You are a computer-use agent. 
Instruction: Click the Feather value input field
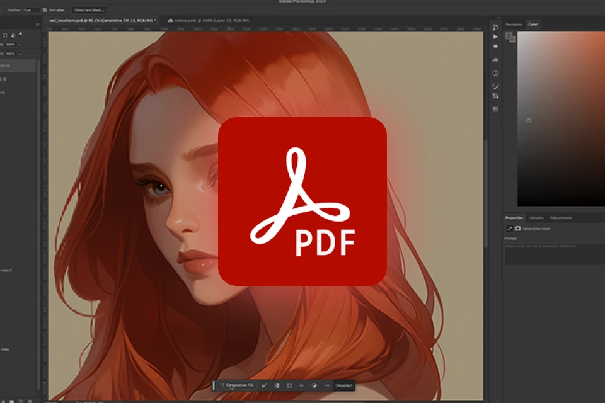[30, 10]
